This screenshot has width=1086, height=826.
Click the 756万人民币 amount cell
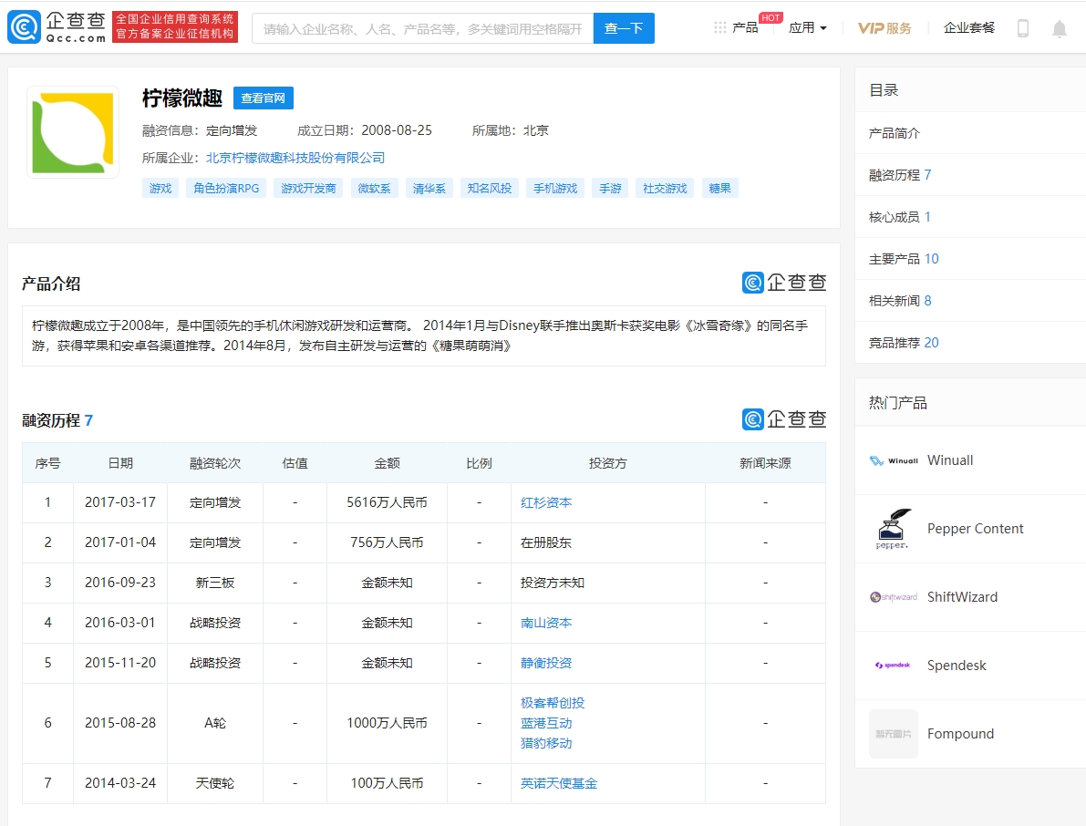388,542
